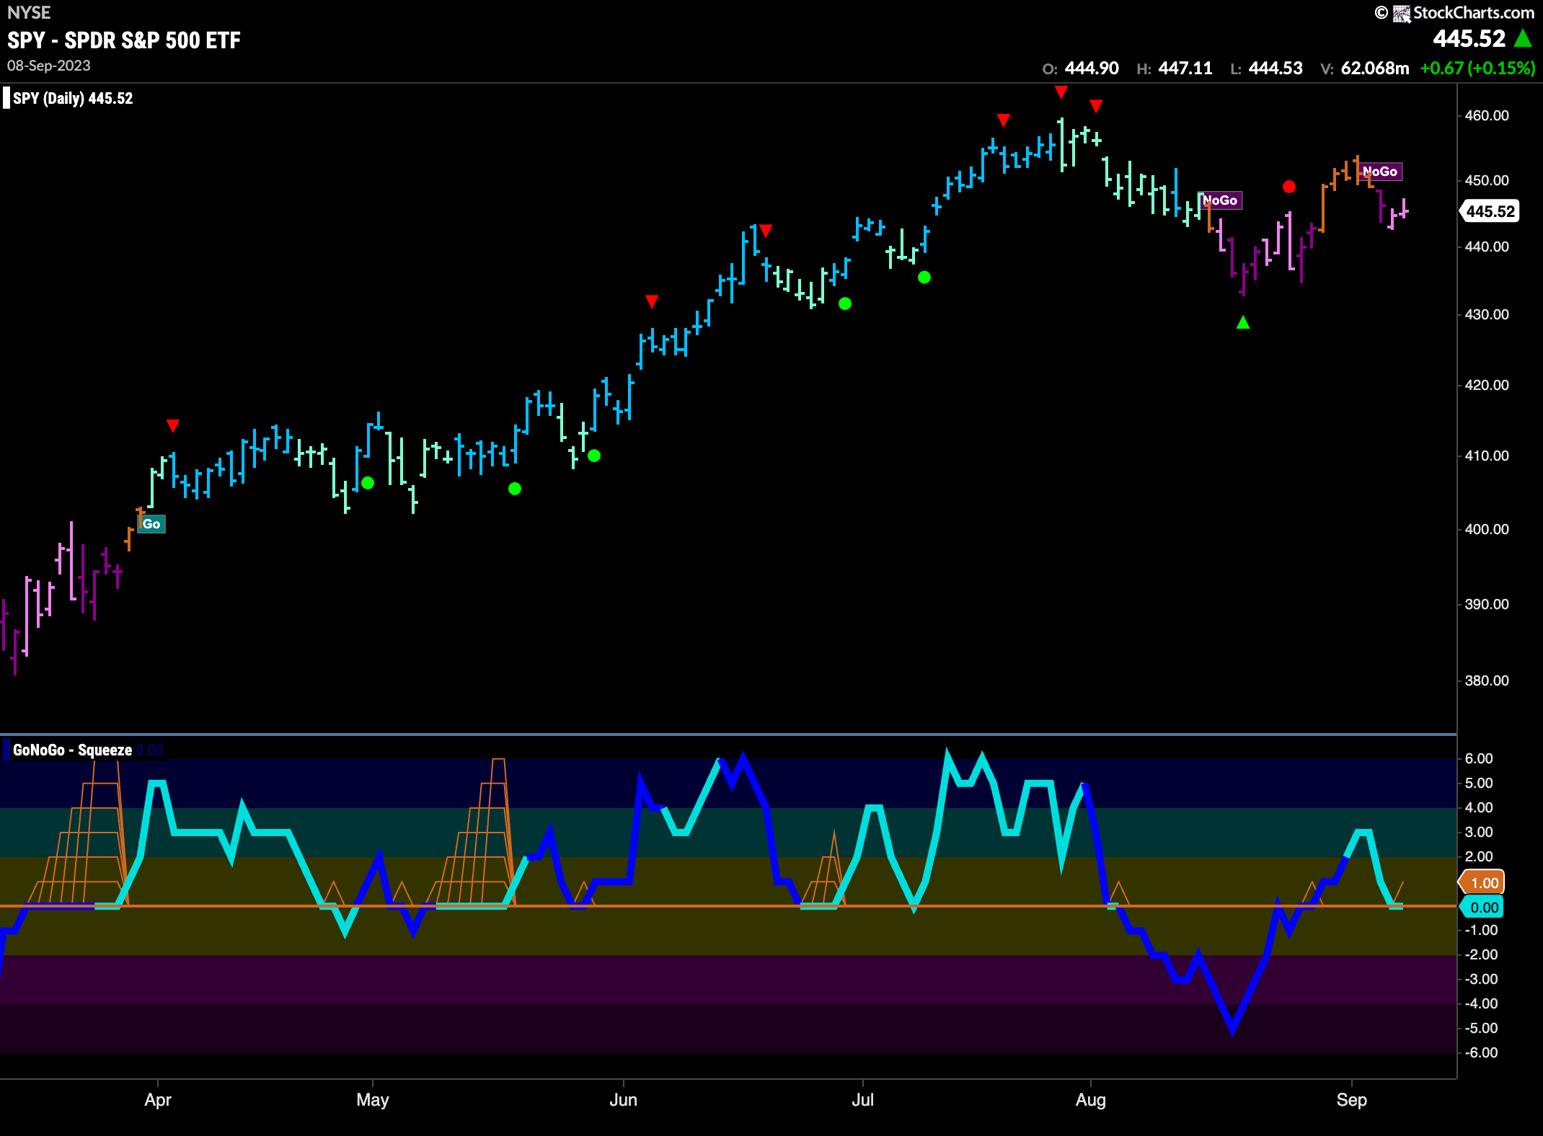Click the red down triangle in mid June
The height and width of the screenshot is (1136, 1543).
(x=766, y=231)
